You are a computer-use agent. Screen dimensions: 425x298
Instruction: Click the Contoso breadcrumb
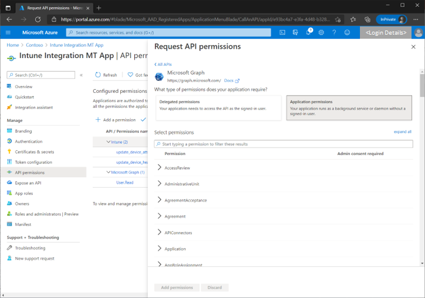pyautogui.click(x=35, y=45)
